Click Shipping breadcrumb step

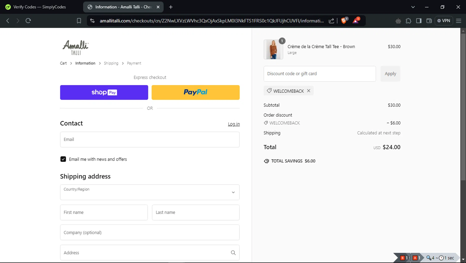click(111, 63)
